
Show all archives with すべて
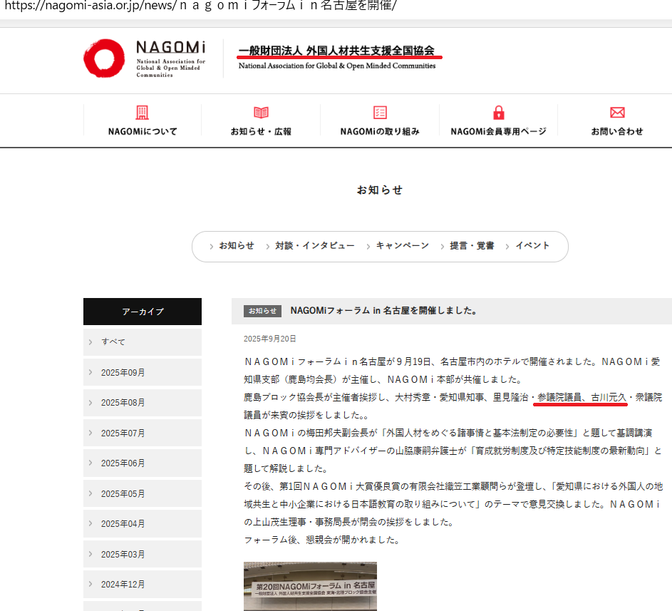[143, 342]
